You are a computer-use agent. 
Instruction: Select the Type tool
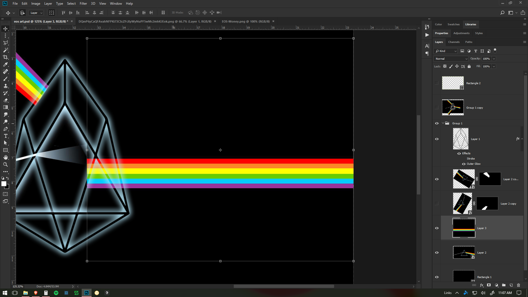(6, 136)
